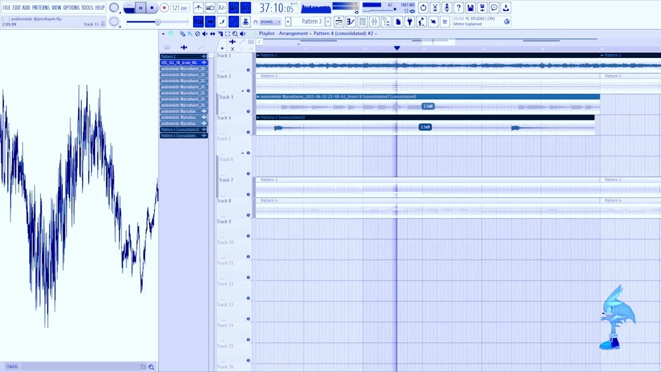Toggle note/clip grouping link
The image size is (661, 372).
coord(233,22)
